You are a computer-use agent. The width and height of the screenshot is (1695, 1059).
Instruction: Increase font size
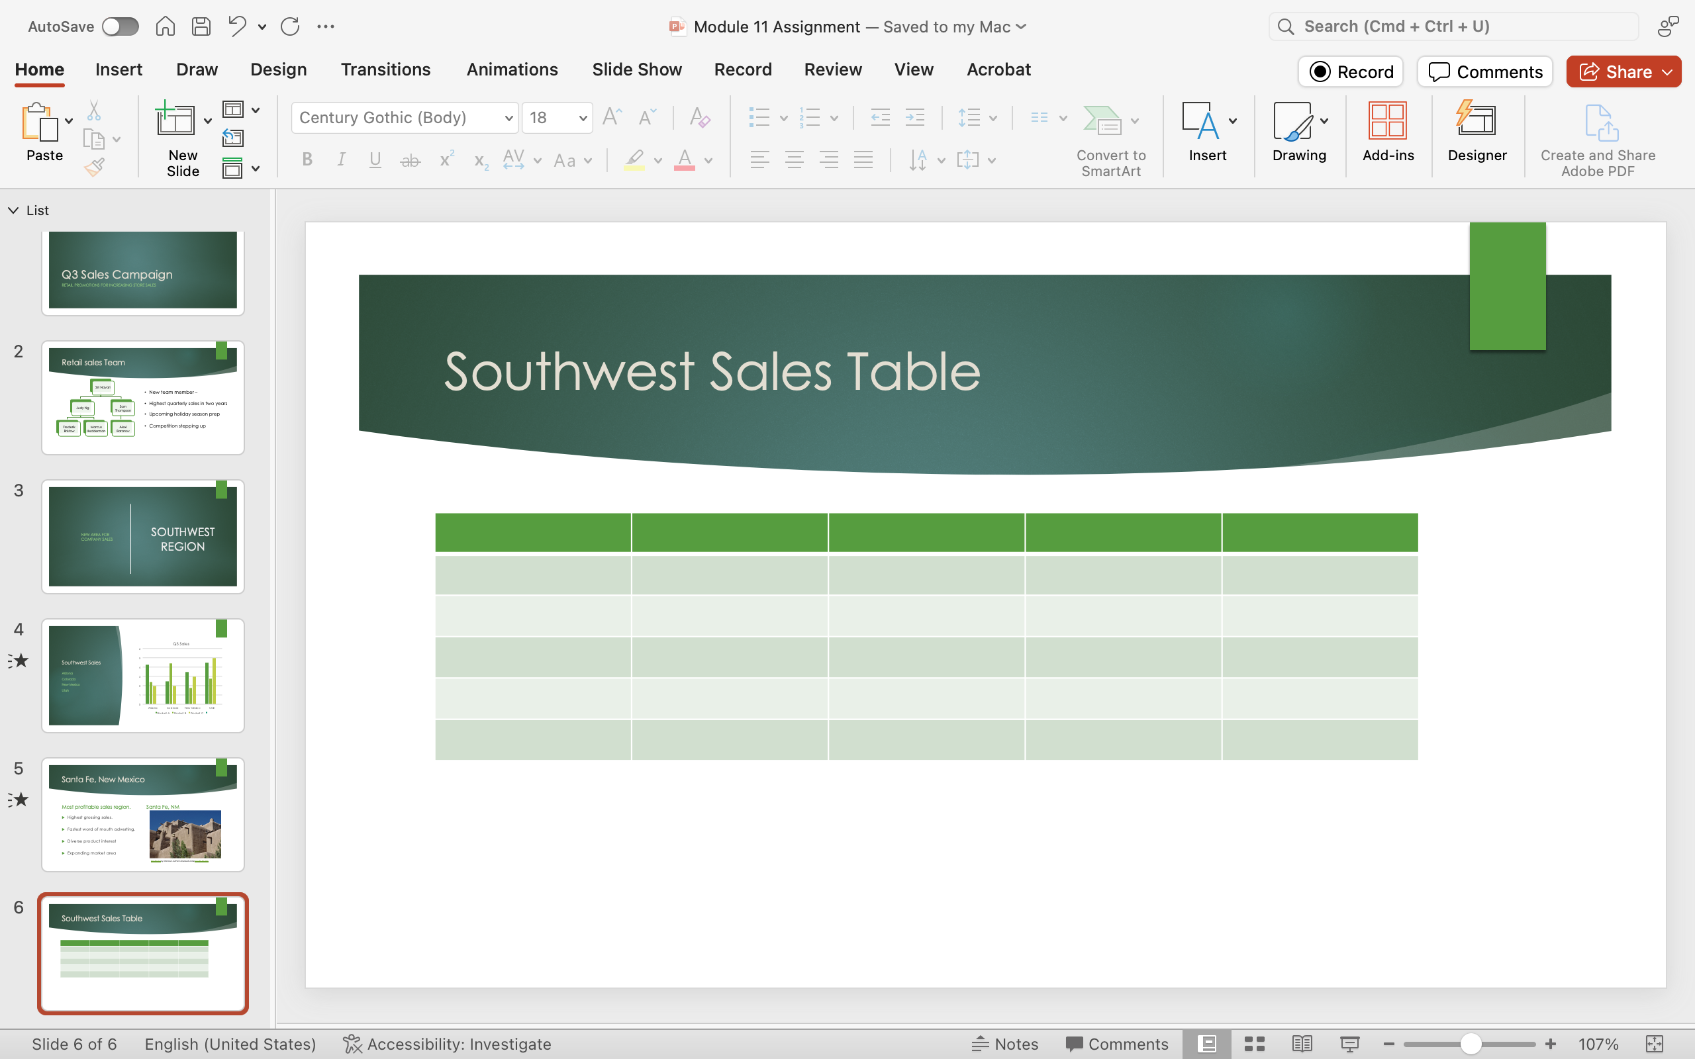pos(612,117)
